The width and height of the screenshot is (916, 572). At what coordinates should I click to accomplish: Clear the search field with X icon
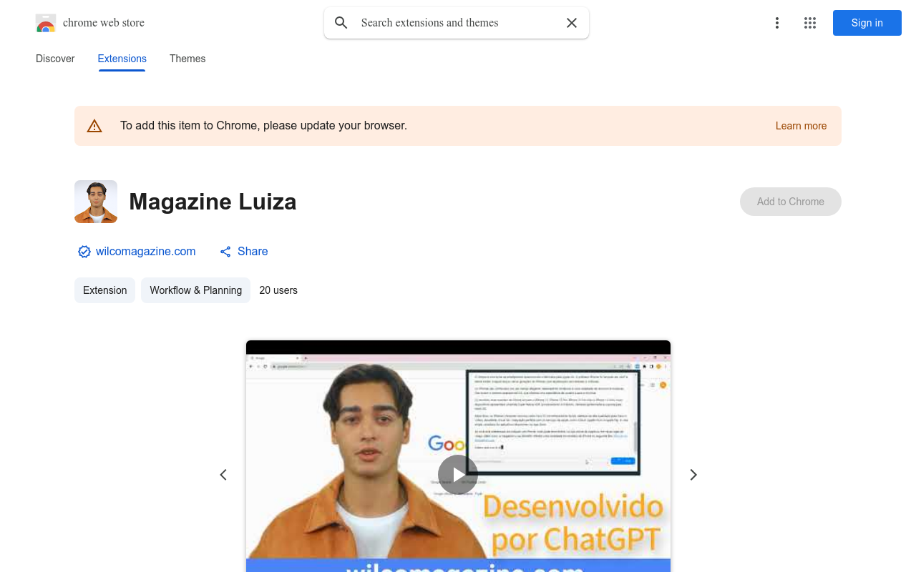point(572,23)
